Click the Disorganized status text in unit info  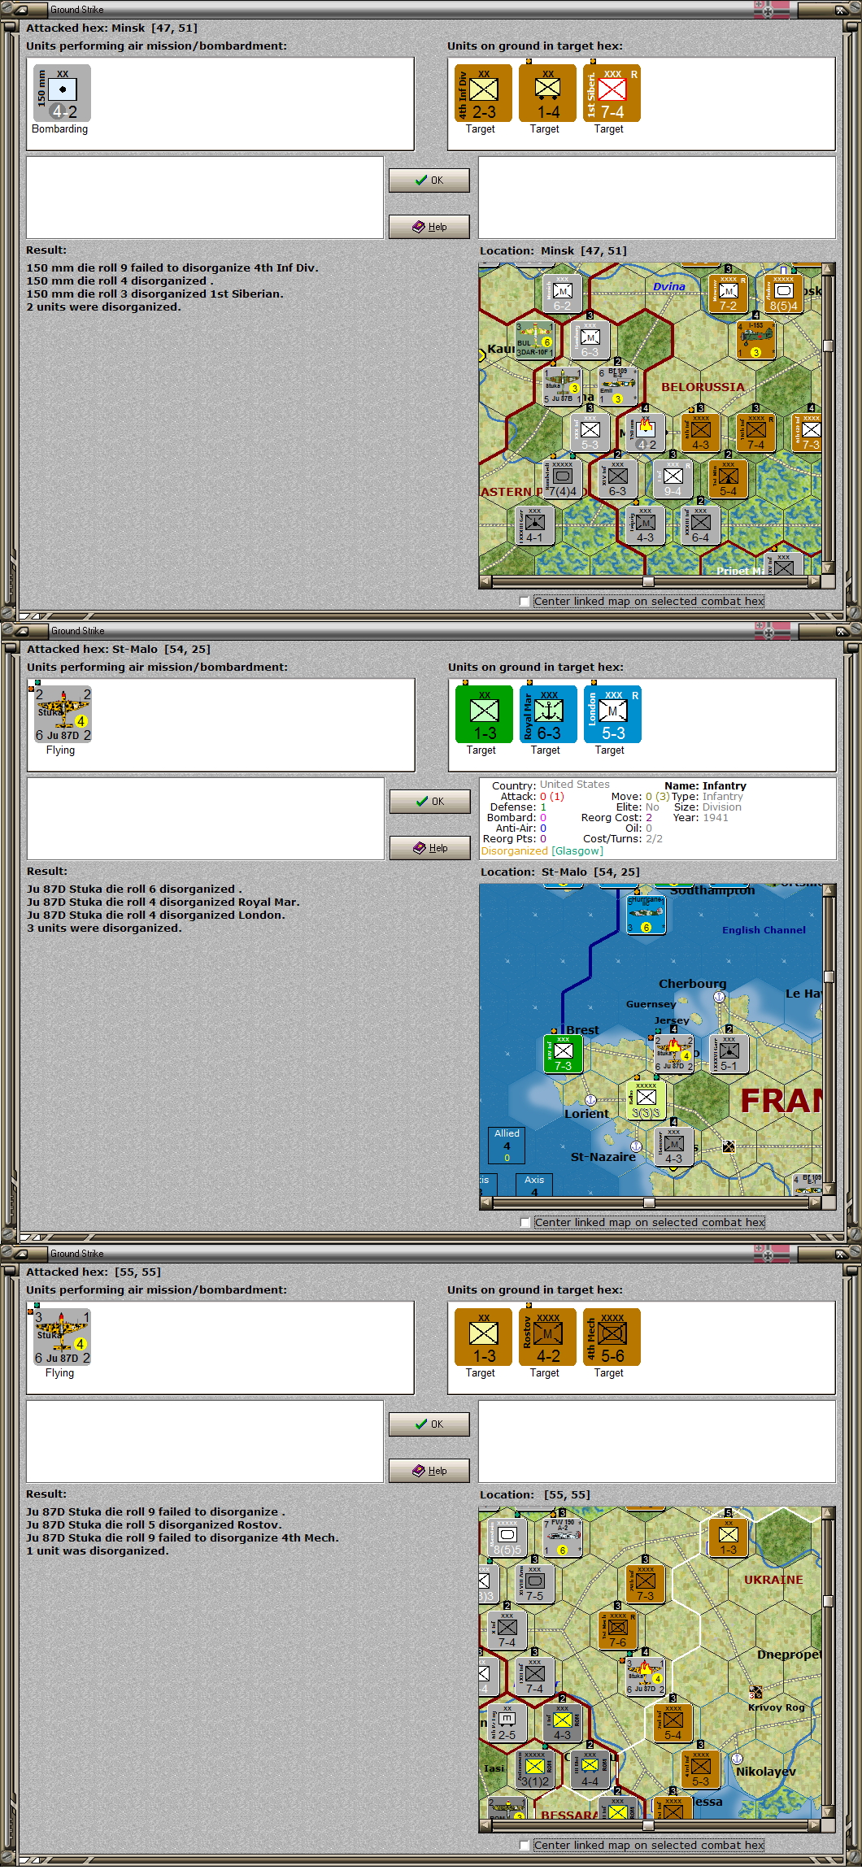point(514,851)
